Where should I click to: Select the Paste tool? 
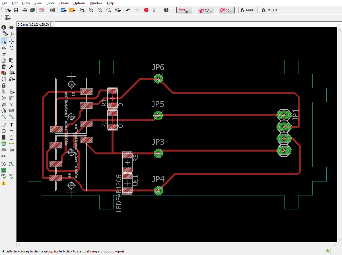pyautogui.click(x=11, y=60)
